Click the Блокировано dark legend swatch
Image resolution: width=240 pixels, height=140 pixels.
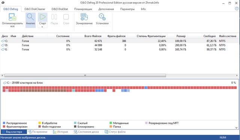pos(75,127)
